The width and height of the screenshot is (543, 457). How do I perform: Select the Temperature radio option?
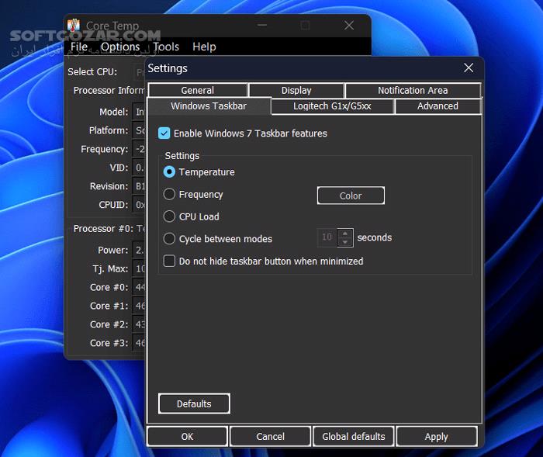click(170, 172)
